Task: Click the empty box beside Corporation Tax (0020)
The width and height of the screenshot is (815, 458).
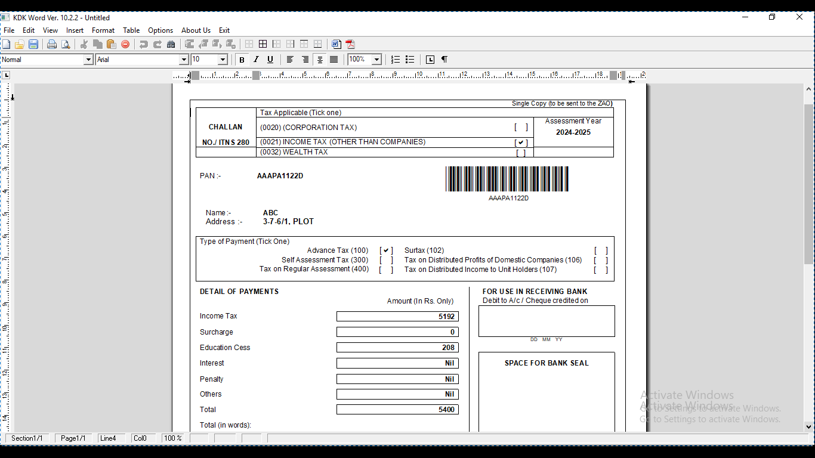Action: pos(521,127)
